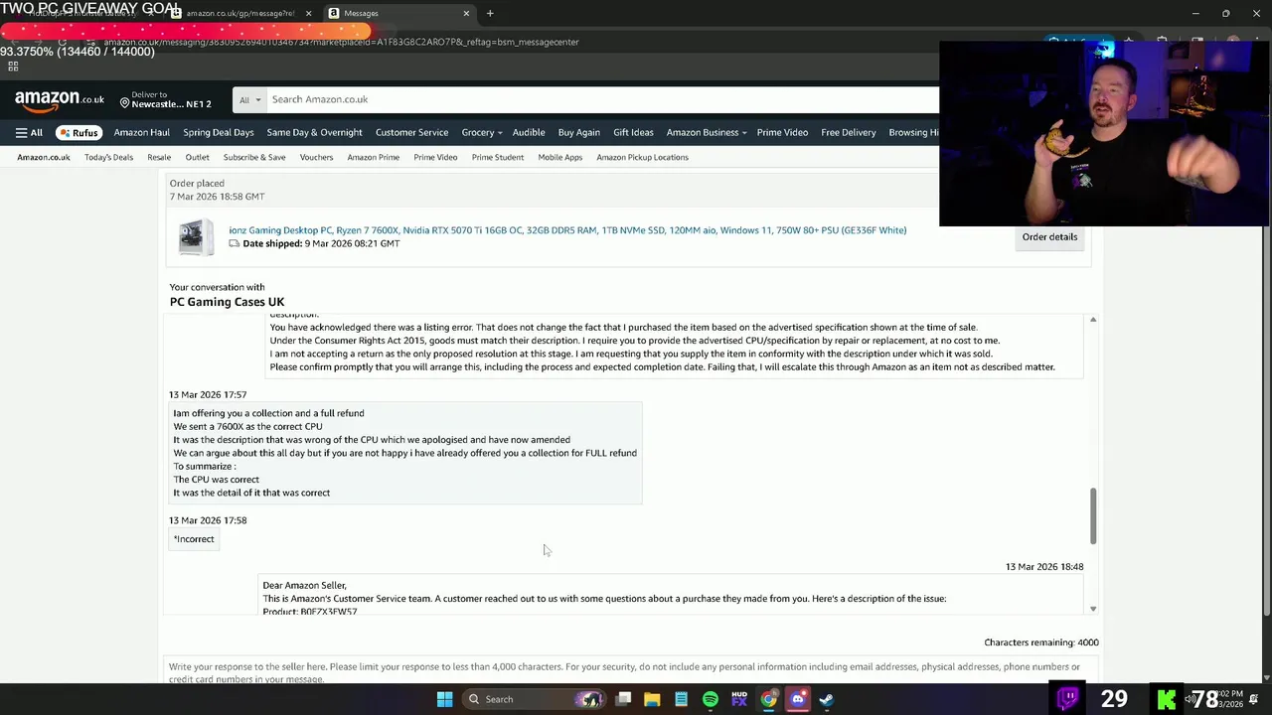Screen dimensions: 1272x715
Task: Click Resale in sub-navigation
Action: pos(159,157)
